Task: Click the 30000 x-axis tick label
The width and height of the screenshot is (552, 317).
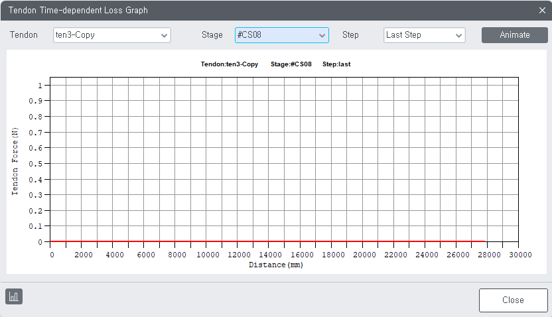Action: coord(520,255)
